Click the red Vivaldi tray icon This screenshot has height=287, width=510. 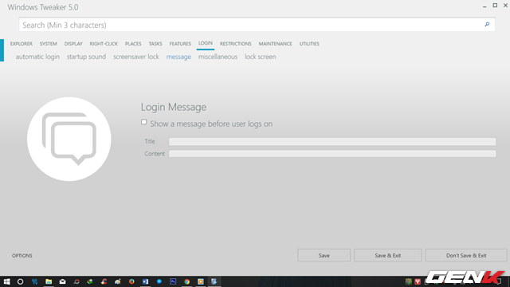(418, 281)
